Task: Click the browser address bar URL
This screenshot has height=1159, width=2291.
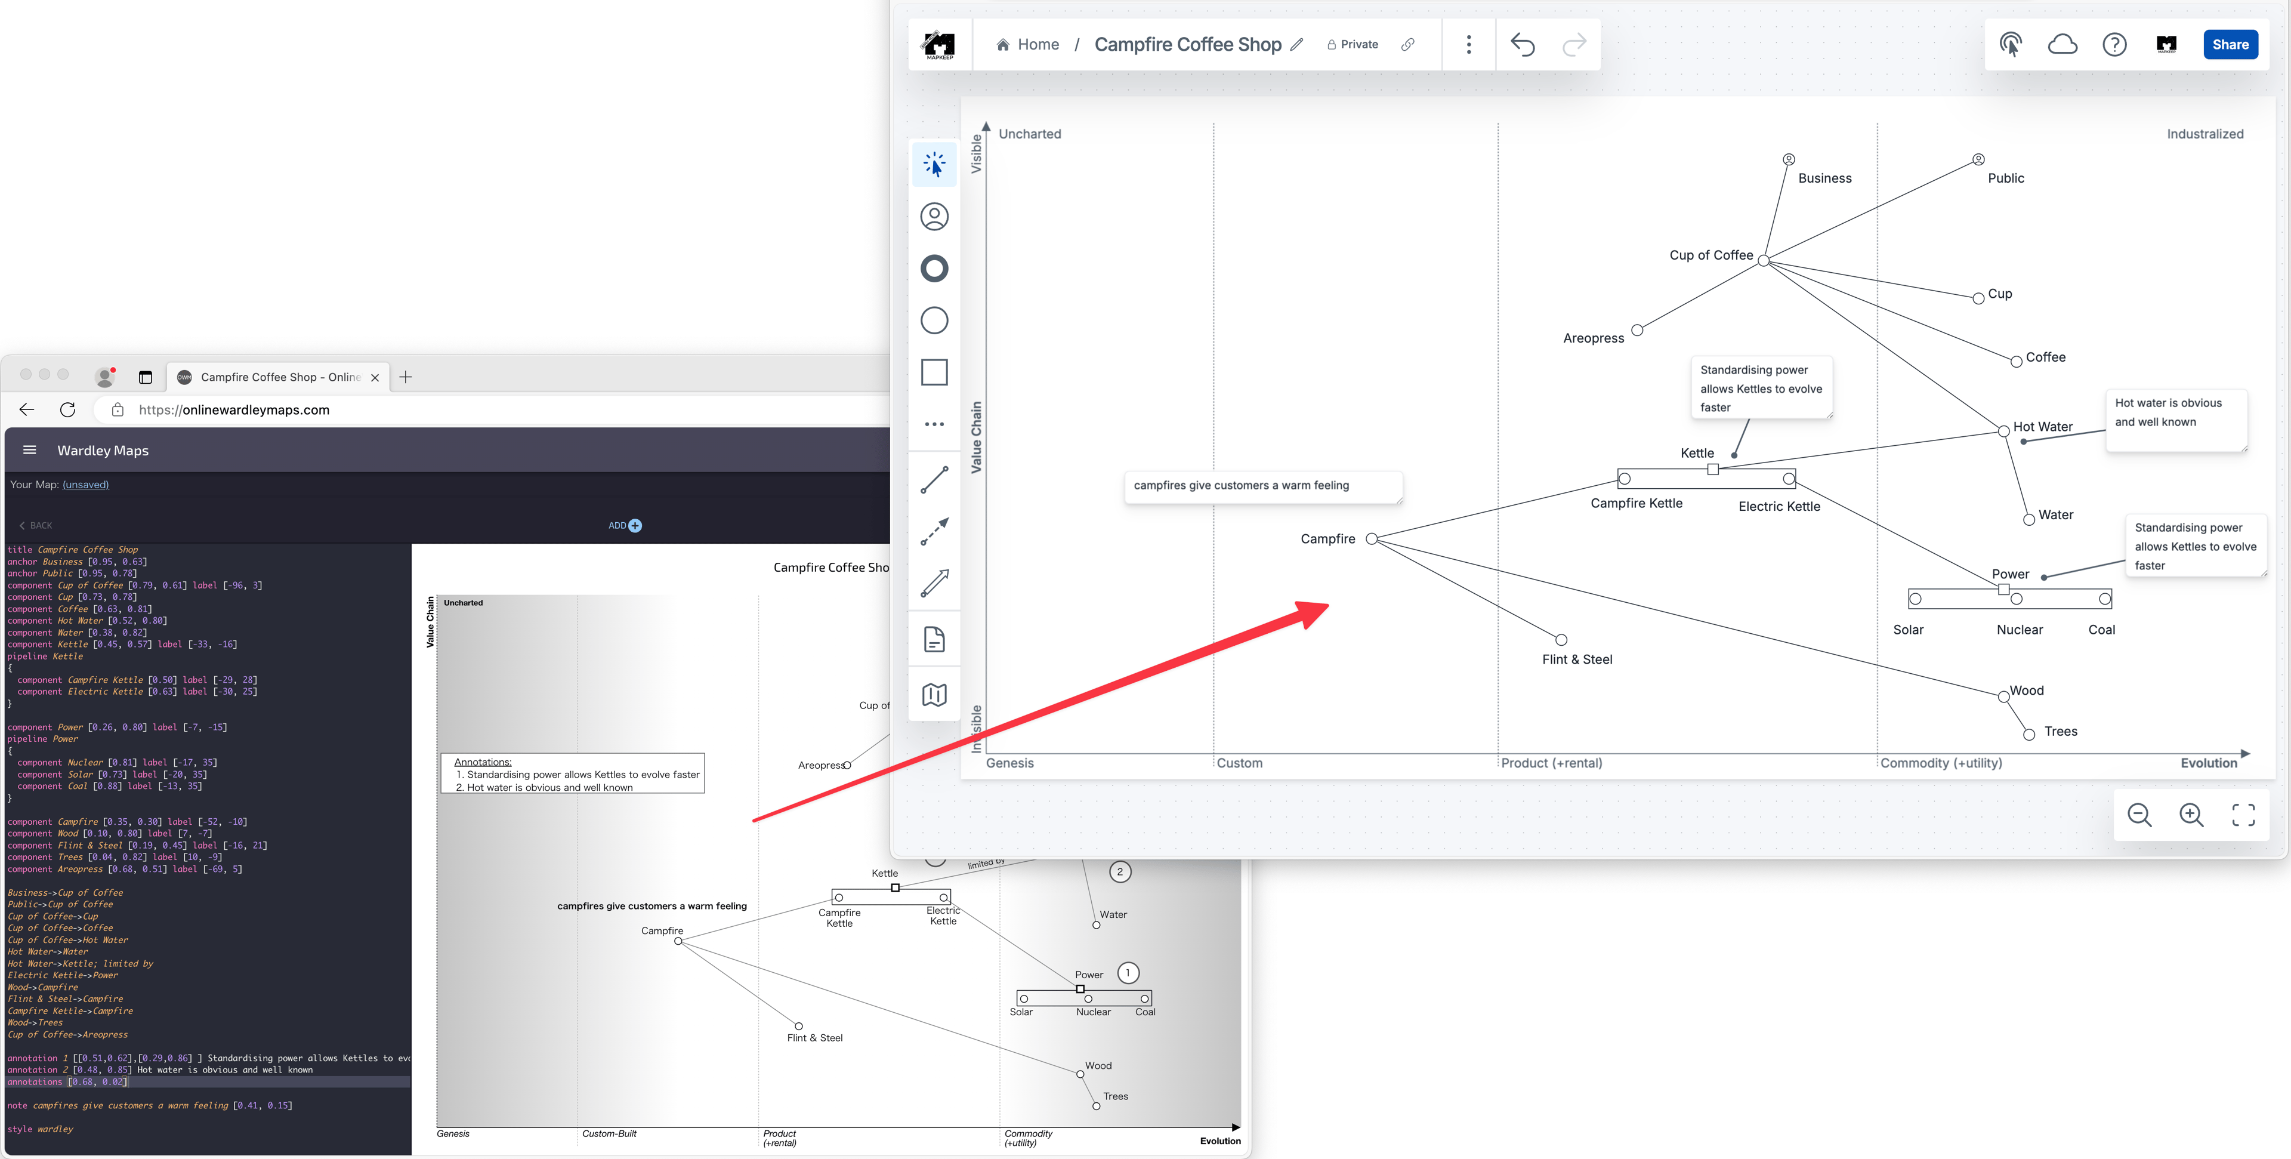Action: click(x=234, y=410)
